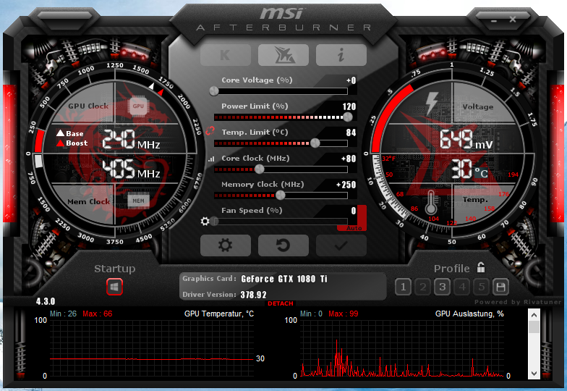Select profile slot 3

(443, 287)
